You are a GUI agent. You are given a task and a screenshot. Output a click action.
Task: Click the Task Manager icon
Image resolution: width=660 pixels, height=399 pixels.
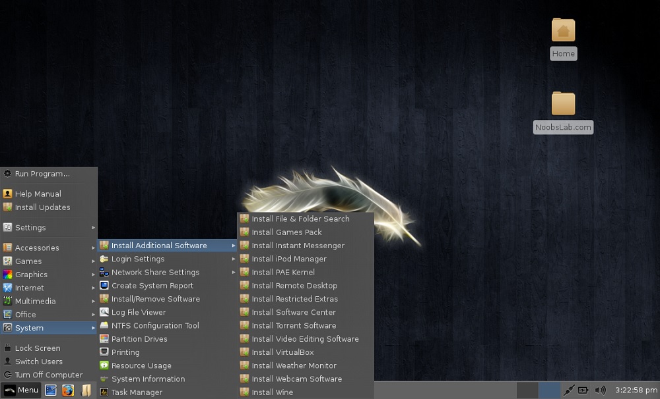(104, 392)
